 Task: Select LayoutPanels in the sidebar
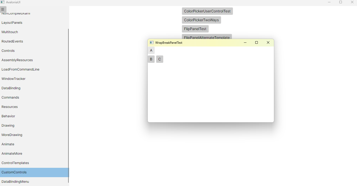pyautogui.click(x=12, y=22)
